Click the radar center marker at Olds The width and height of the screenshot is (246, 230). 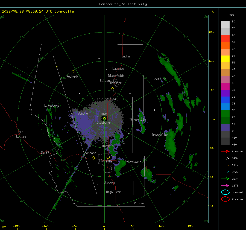tap(104, 119)
